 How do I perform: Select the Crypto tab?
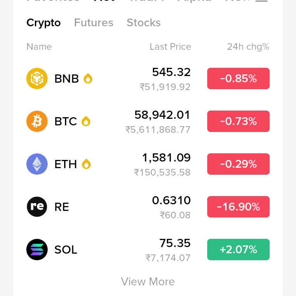[44, 23]
